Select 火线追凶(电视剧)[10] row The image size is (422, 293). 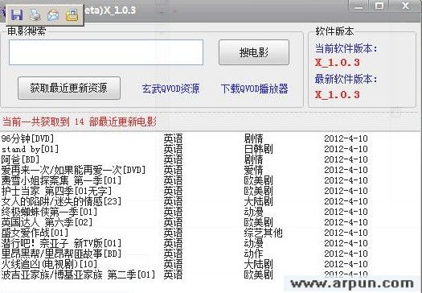click(184, 264)
